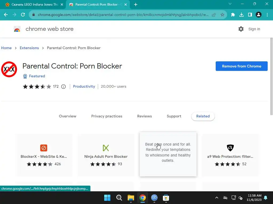Image resolution: width=273 pixels, height=204 pixels.
Task: Toggle the Chrome side panel icon
Action: point(250,15)
